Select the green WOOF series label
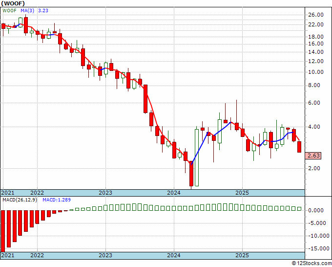 (9, 11)
